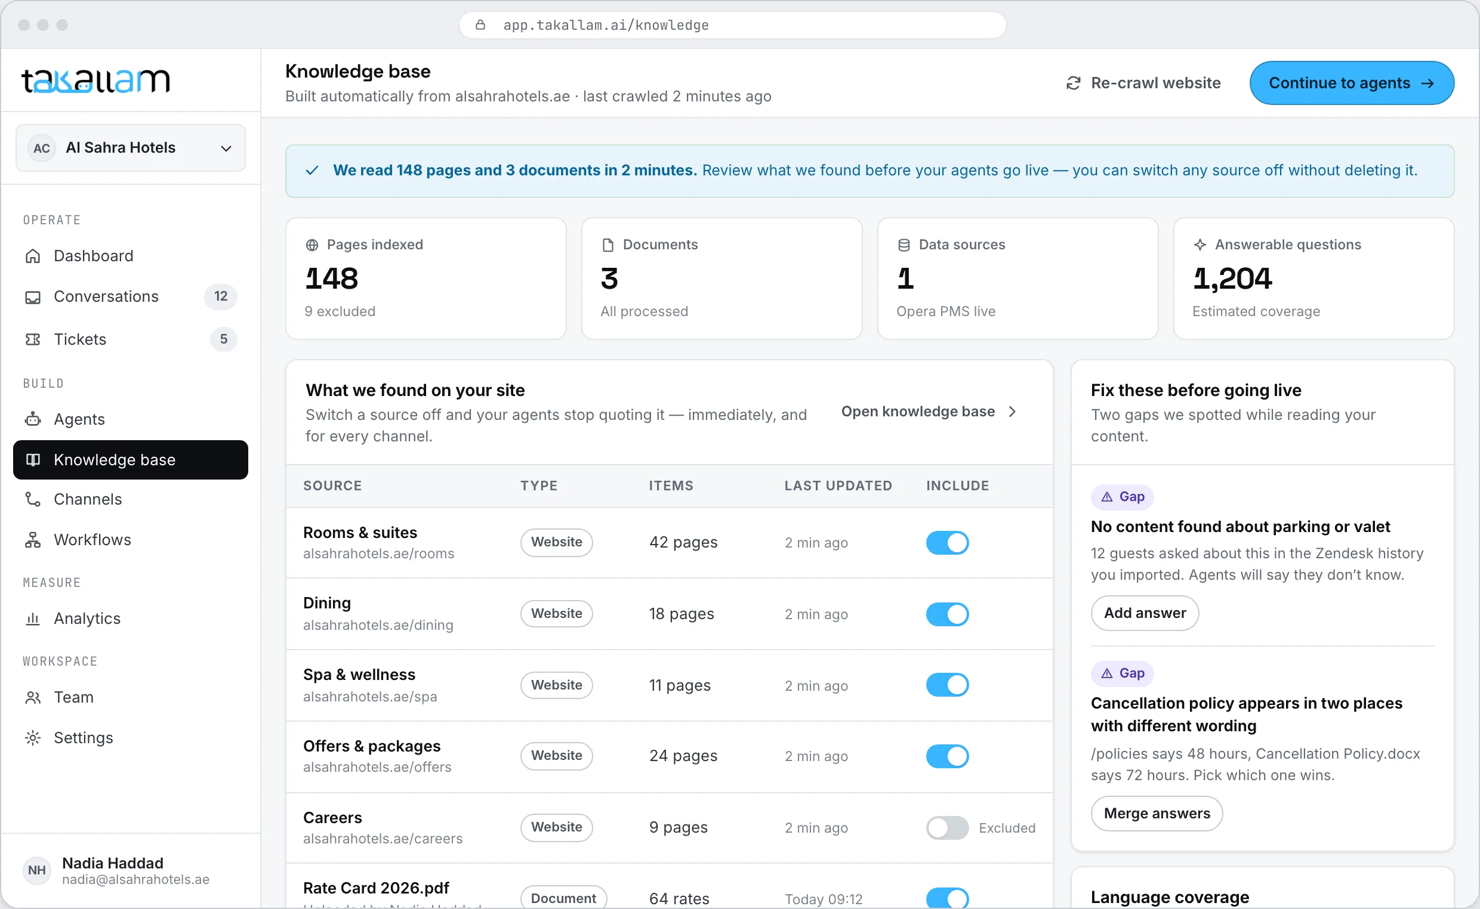
Task: Click the takallam logo
Action: [95, 81]
